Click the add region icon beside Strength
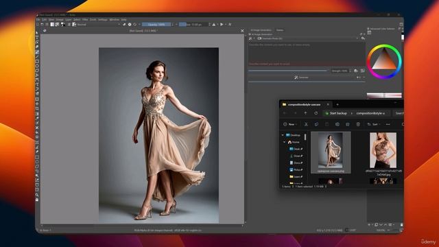Image resolution: width=439 pixels, height=247 pixels. 362,71
